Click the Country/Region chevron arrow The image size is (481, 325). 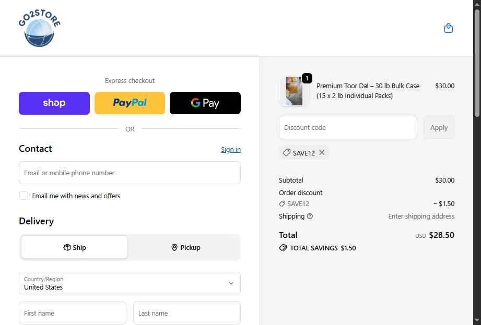(231, 283)
